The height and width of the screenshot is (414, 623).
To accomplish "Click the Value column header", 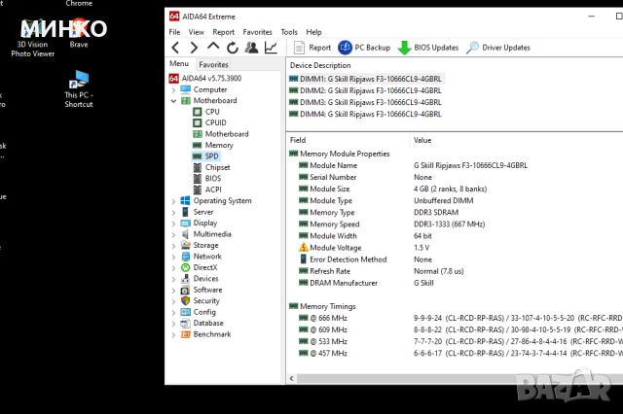I will (x=422, y=140).
